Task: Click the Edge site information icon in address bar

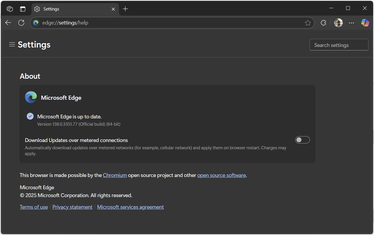Action: [x=36, y=23]
